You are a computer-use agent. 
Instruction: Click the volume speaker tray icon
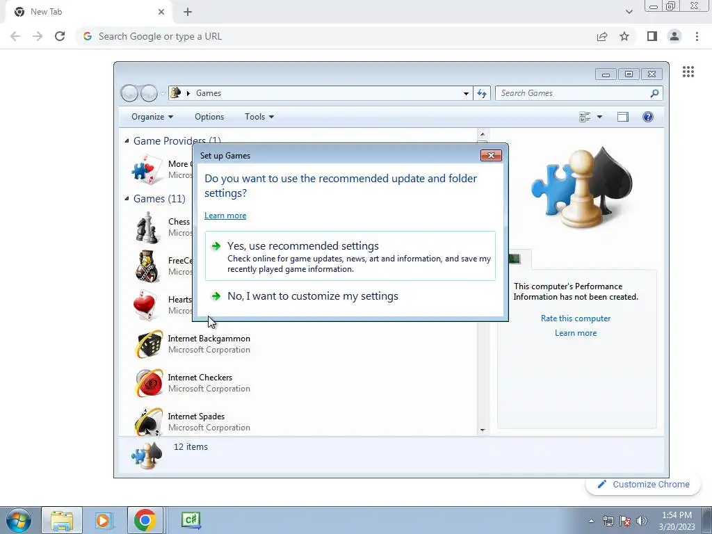pos(641,521)
